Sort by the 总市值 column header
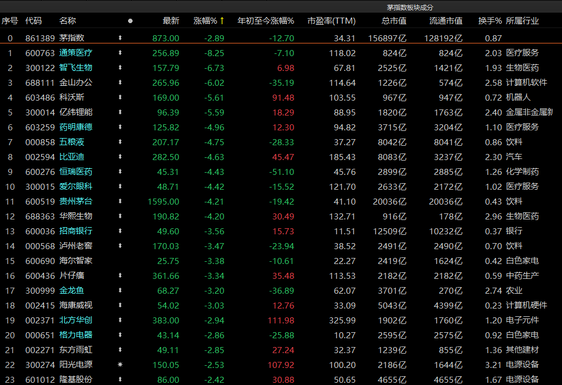The height and width of the screenshot is (385, 562). click(x=394, y=21)
